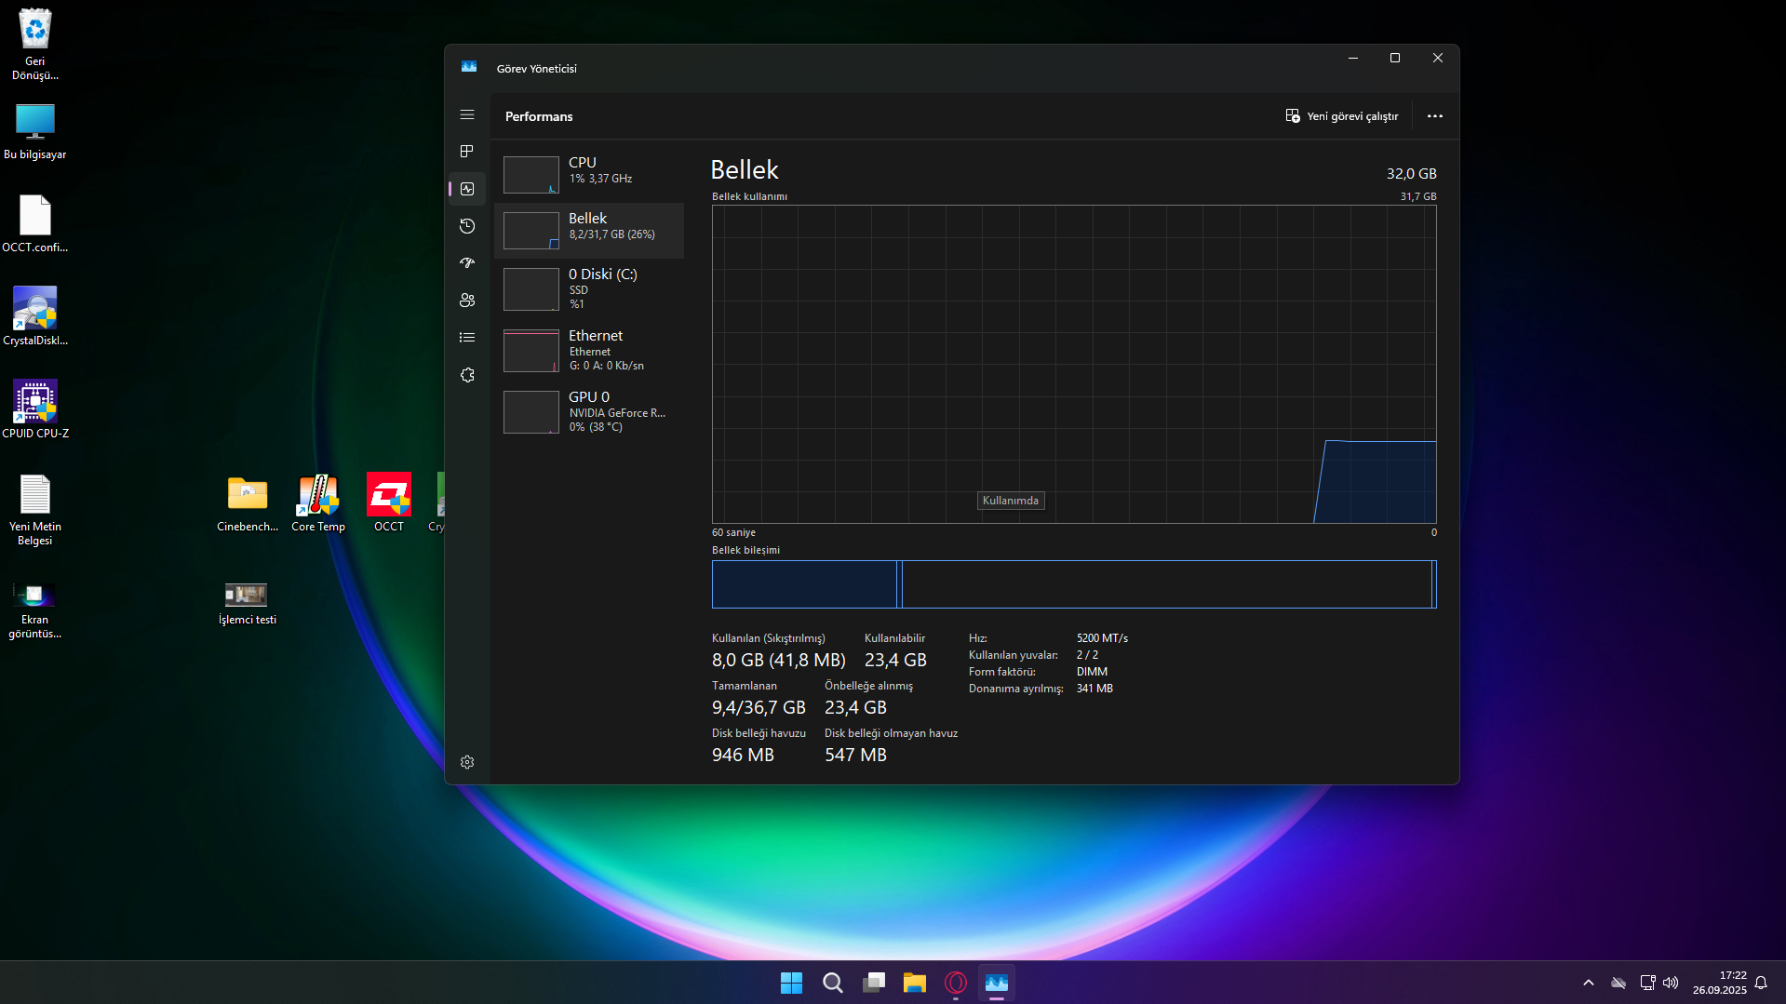The height and width of the screenshot is (1004, 1786).
Task: Click the GPU 0 mini graph thumbnail
Action: (x=531, y=412)
